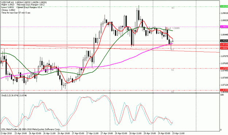Click the '26 Apr 11:00' time axis label

(x=49, y=133)
